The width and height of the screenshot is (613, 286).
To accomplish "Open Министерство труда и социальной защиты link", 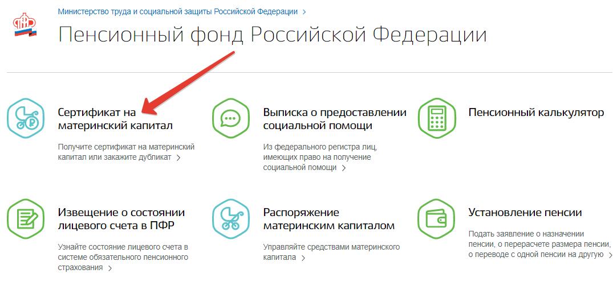I will click(x=178, y=11).
